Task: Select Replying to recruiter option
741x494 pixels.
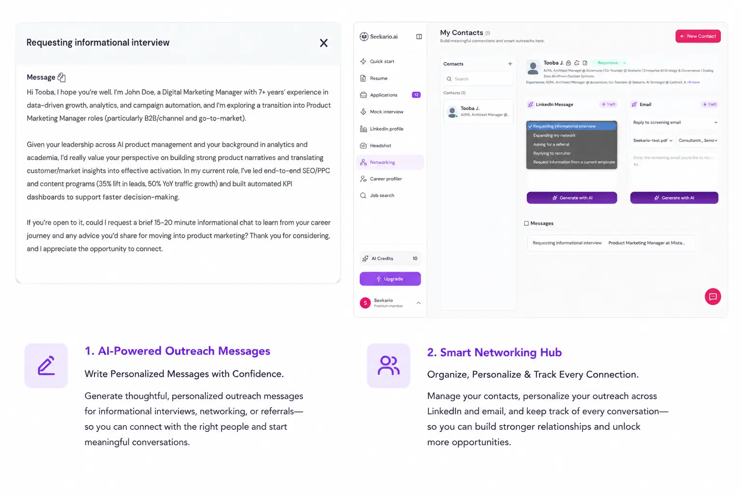Action: (x=572, y=153)
